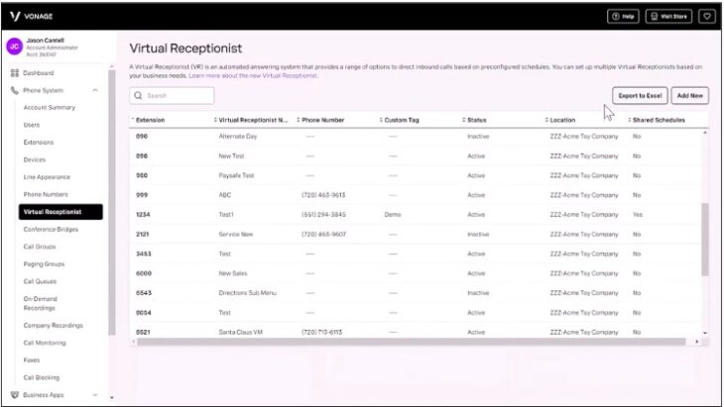Follow the Learn more about Virtual Receptionist link
Viewport: 724px width, 407px height.
(254, 75)
